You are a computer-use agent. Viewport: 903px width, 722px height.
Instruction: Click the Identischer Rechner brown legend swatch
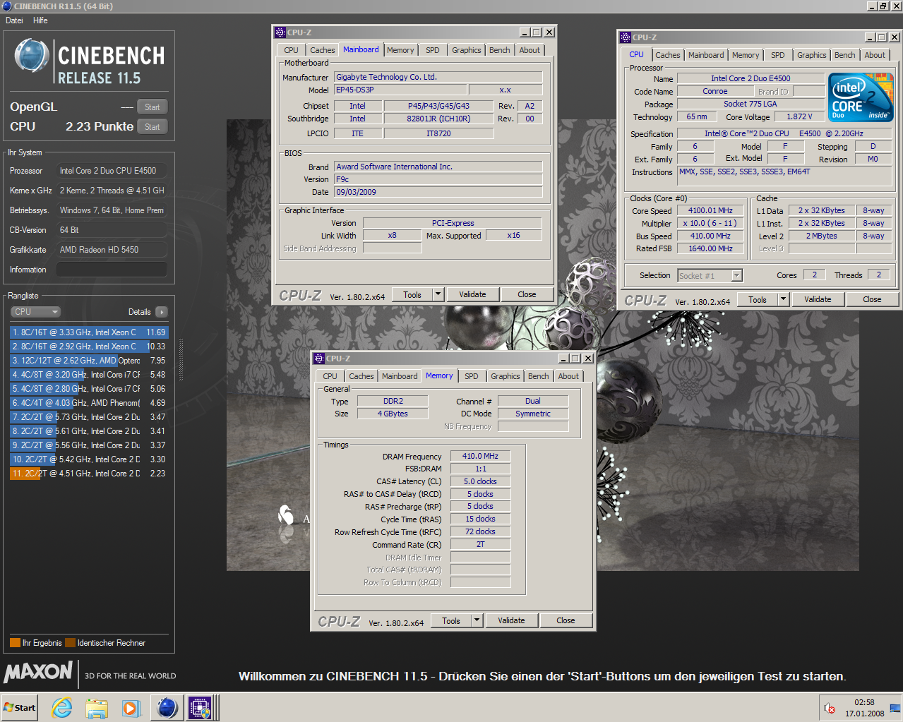pos(70,643)
